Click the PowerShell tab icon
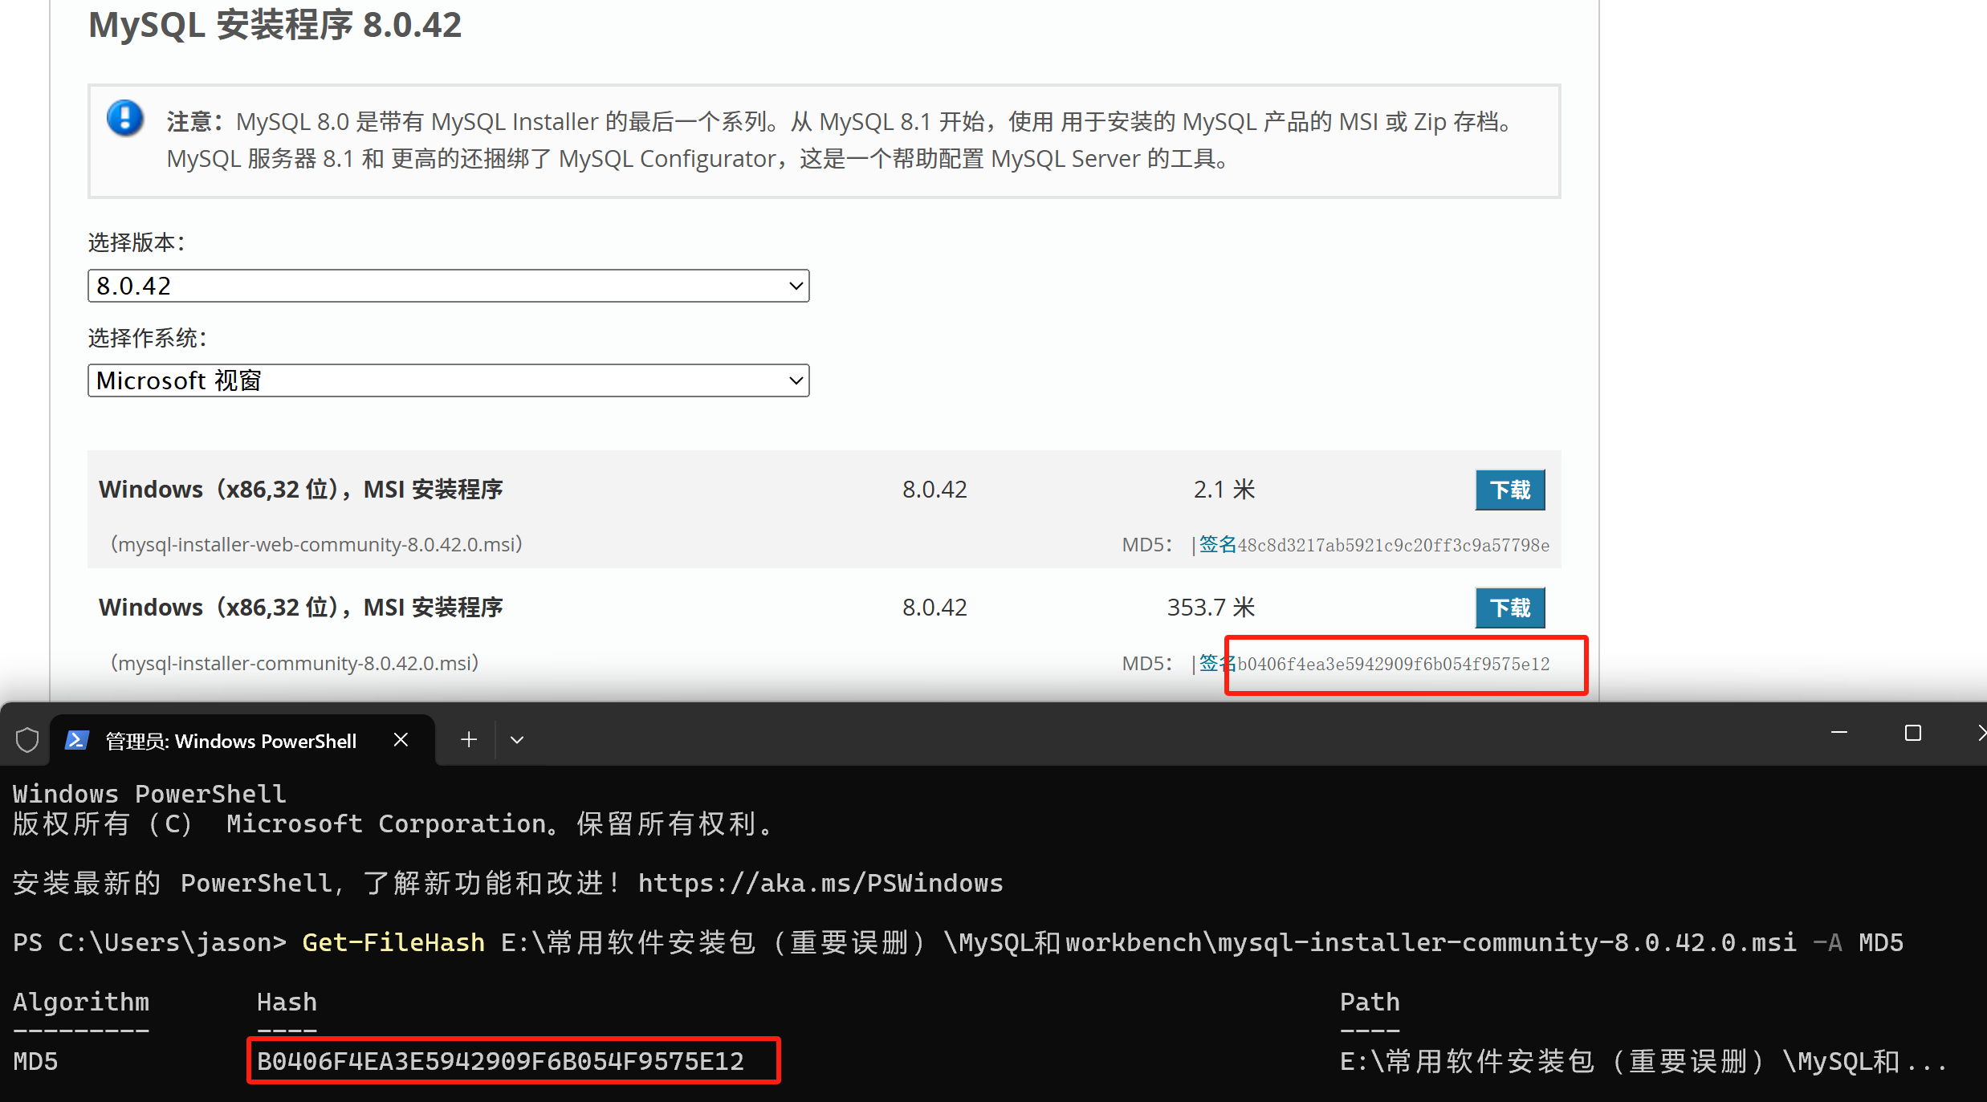Screen dimensions: 1987x1102 pyautogui.click(x=77, y=739)
